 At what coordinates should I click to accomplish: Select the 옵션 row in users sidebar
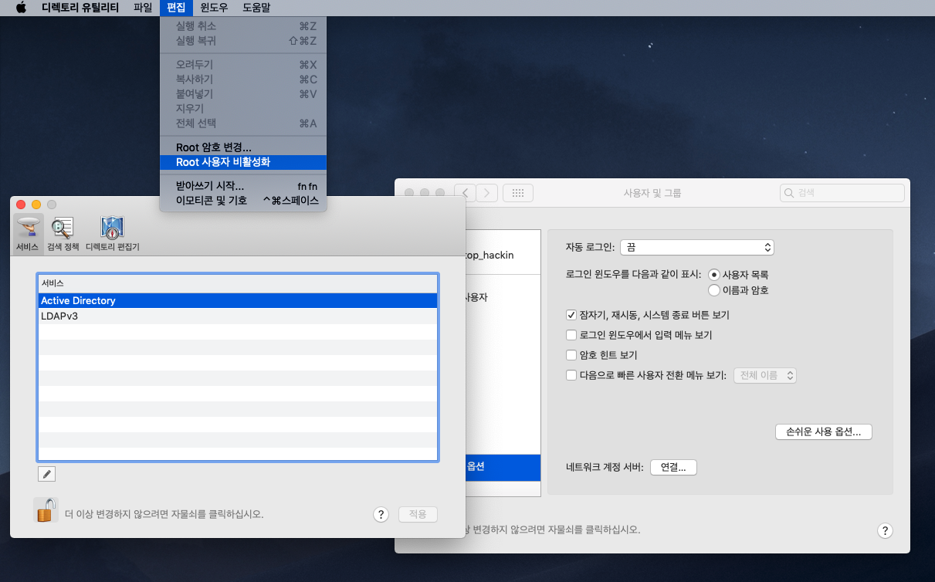point(503,467)
